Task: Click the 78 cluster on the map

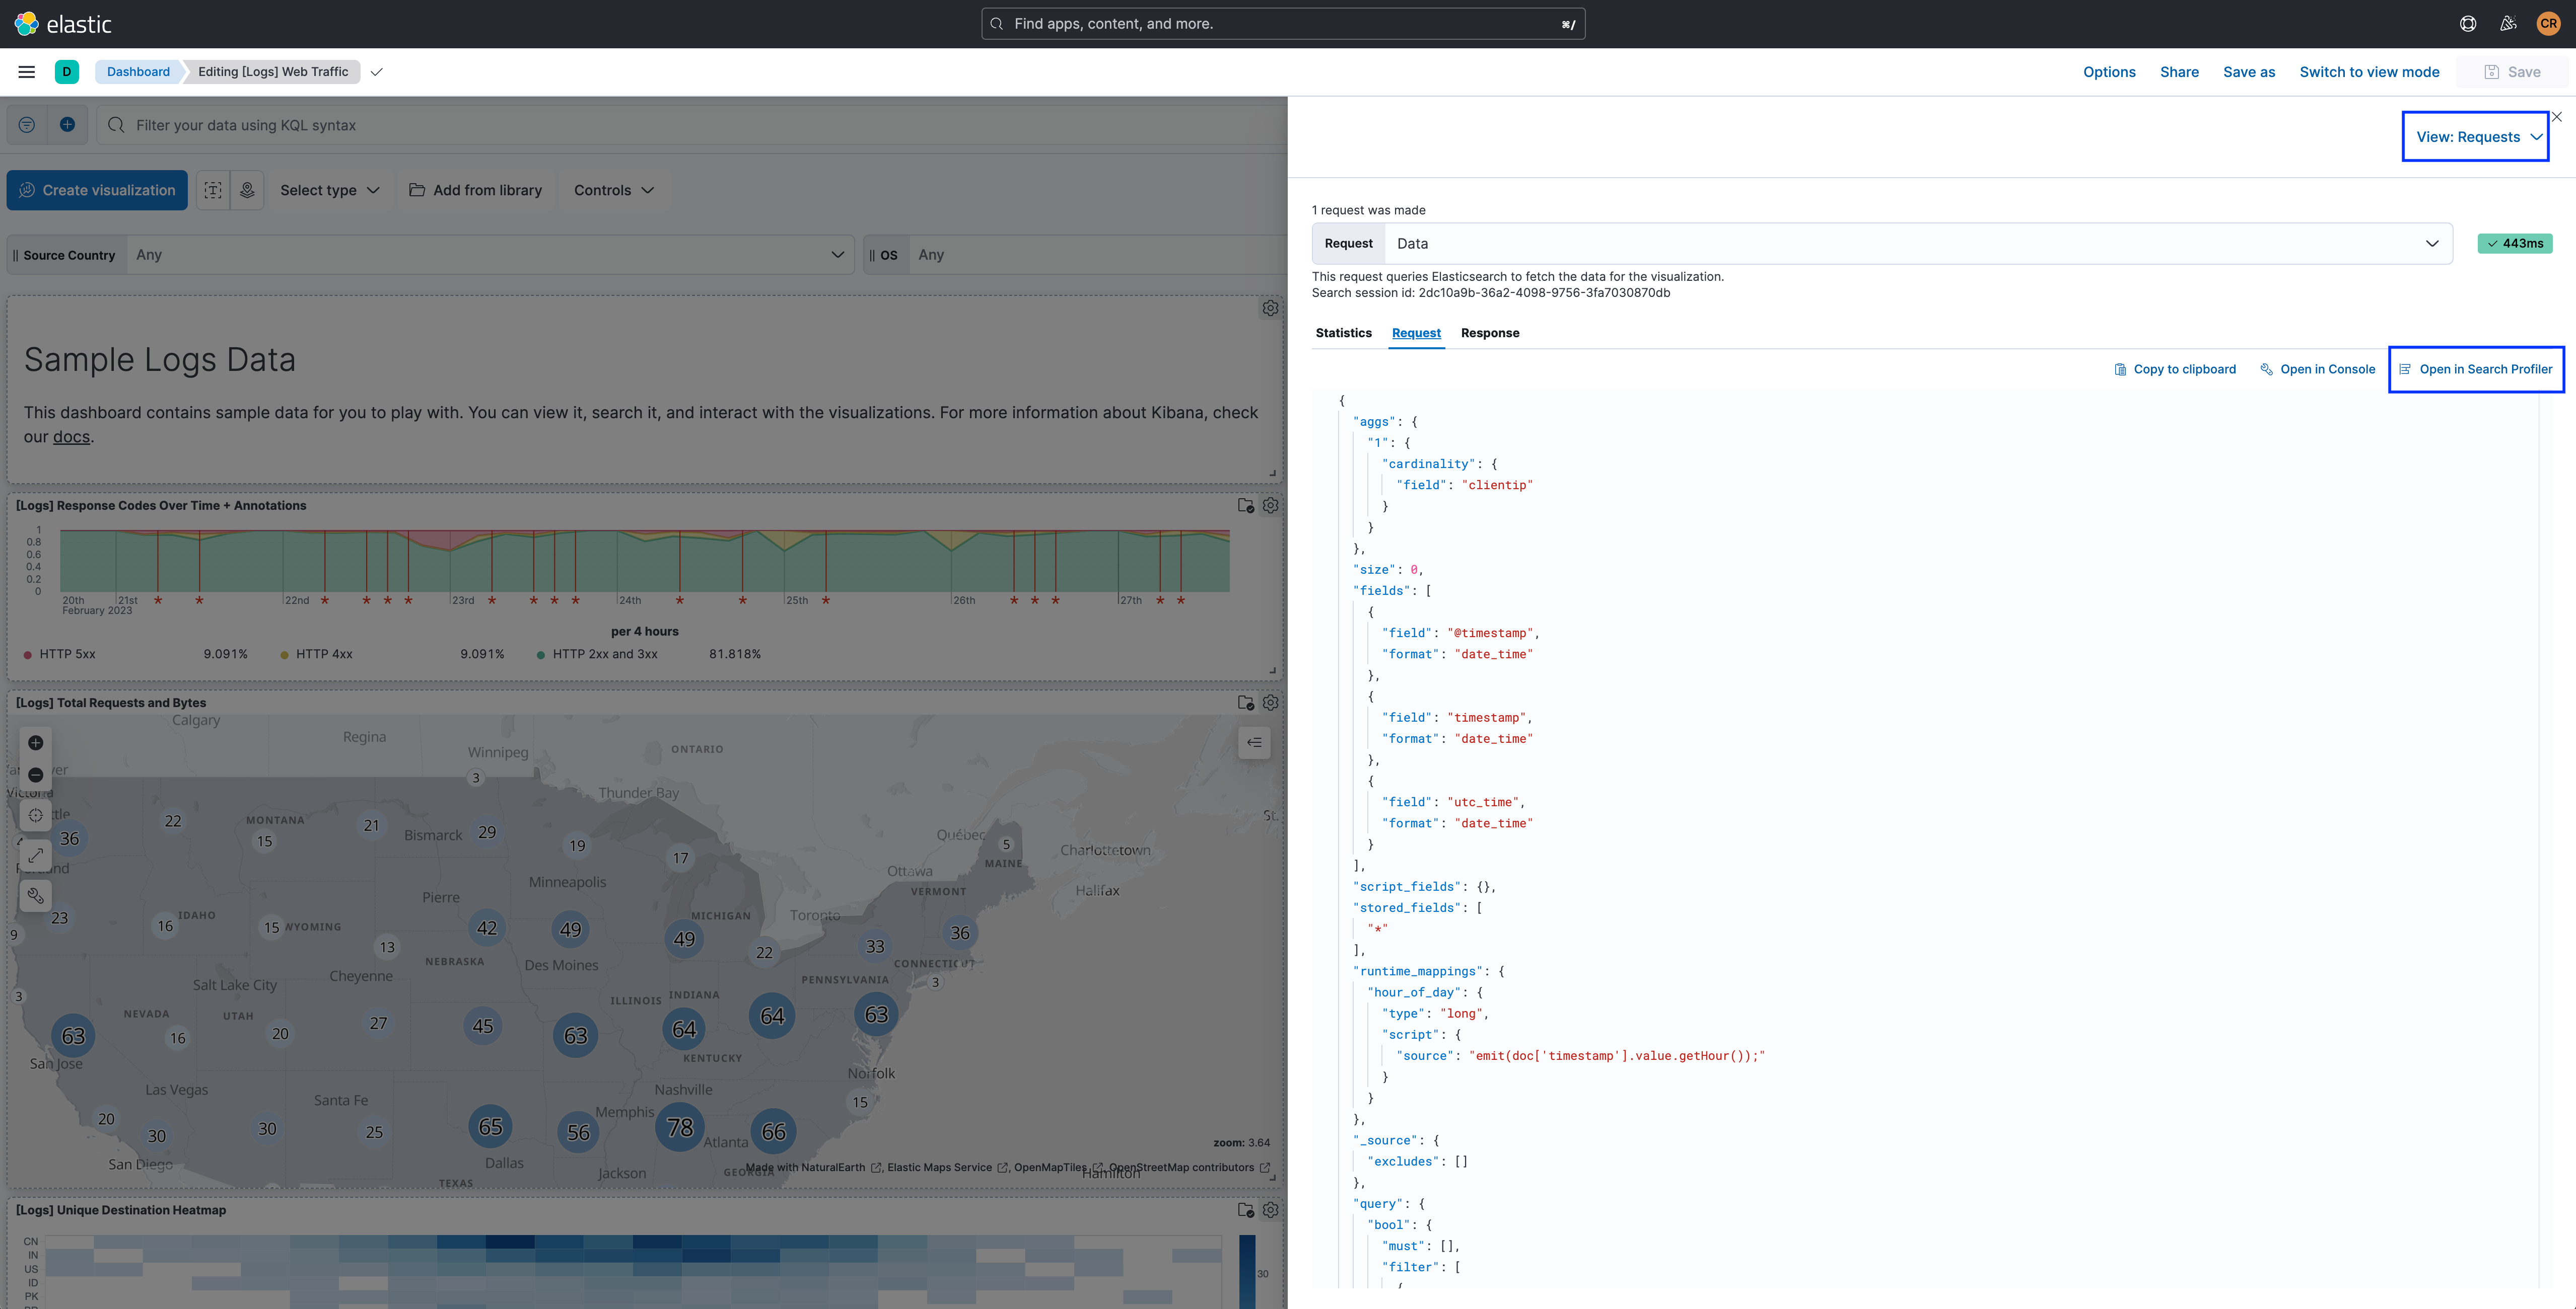Action: tap(680, 1128)
